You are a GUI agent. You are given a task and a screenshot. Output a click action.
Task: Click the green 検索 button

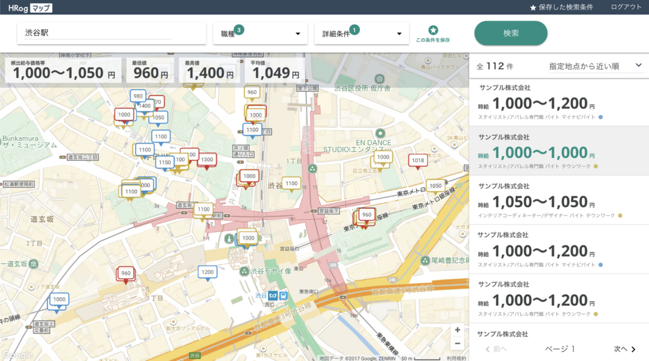click(x=511, y=33)
